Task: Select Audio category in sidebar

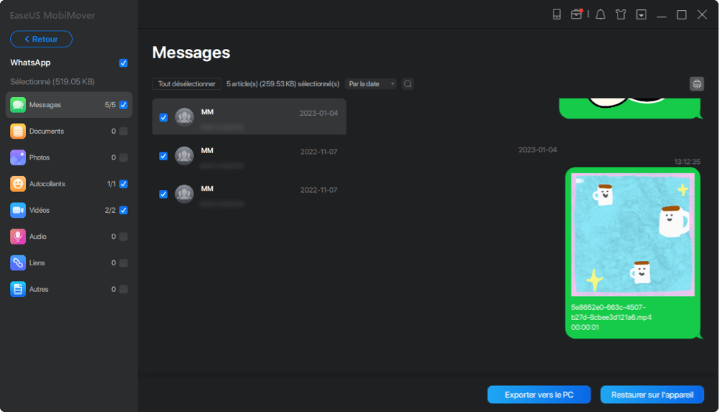Action: point(69,237)
